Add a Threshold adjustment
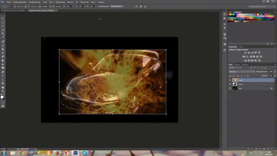277x156 pixels. point(252,61)
